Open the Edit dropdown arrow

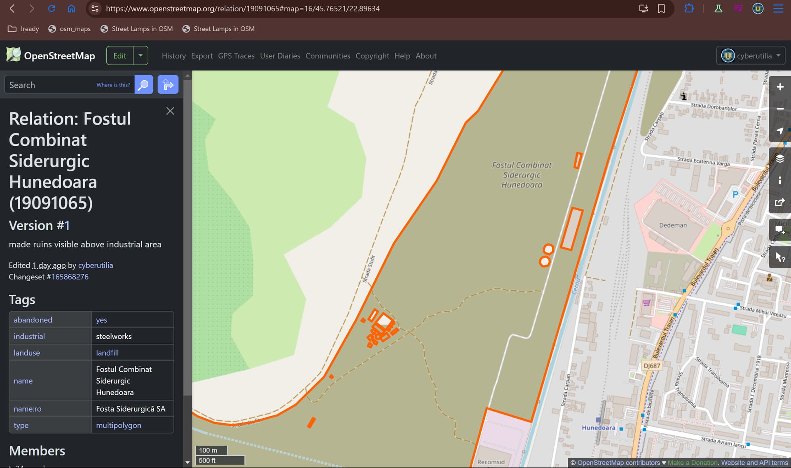click(x=140, y=56)
